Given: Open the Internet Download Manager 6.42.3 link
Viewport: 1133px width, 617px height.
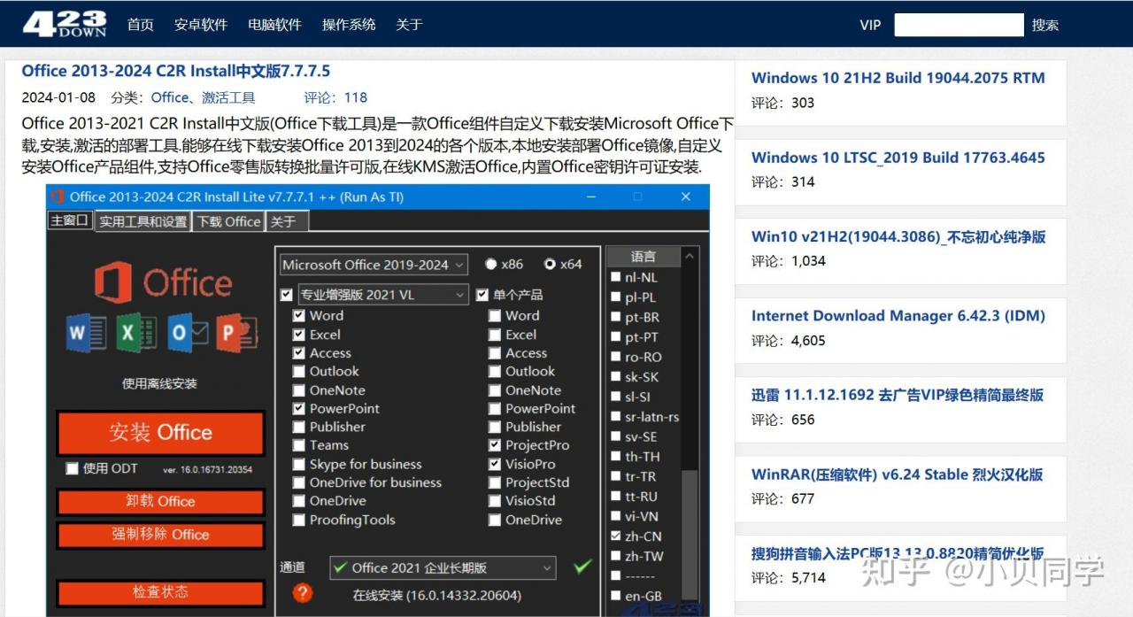Looking at the screenshot, I should pos(898,316).
